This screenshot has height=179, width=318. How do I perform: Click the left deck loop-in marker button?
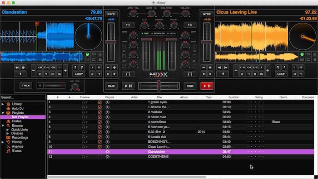coord(76,68)
